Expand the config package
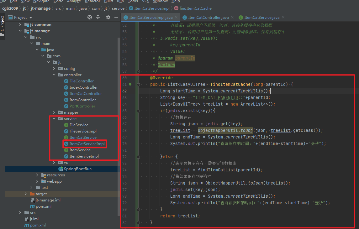This screenshot has width=359, height=229. coord(54,68)
